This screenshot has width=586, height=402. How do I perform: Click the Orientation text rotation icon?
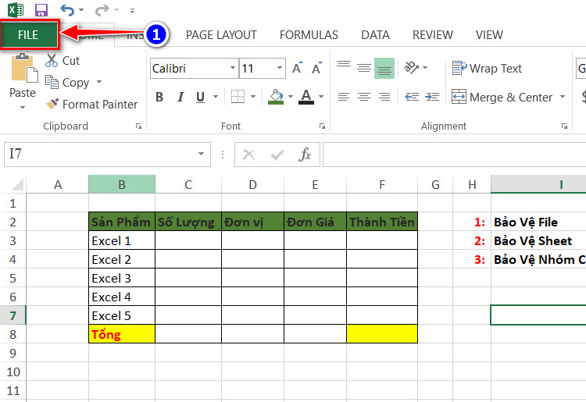click(412, 68)
